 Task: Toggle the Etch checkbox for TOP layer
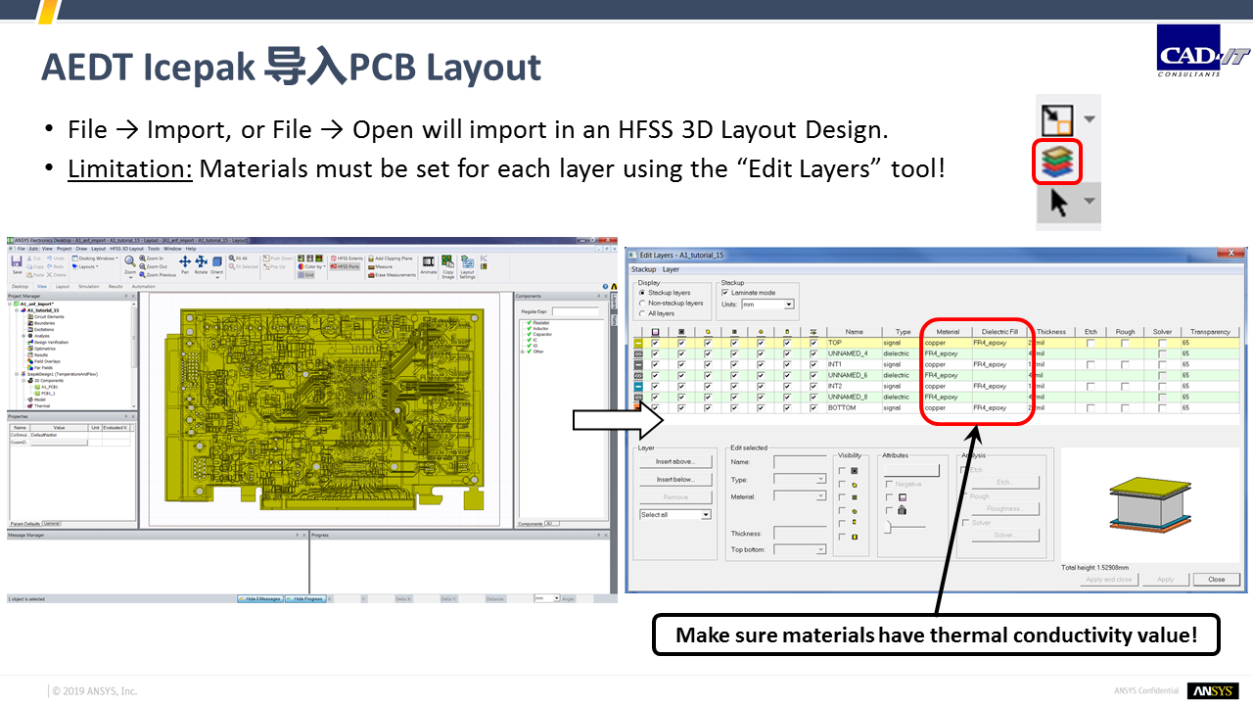[x=1091, y=343]
